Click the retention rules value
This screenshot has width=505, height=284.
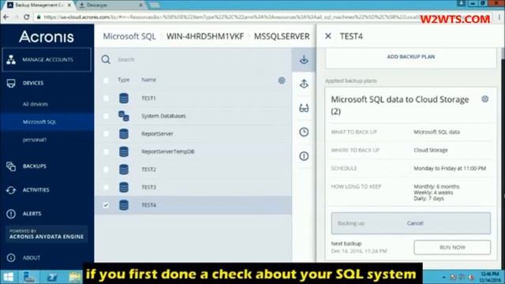coord(436,192)
